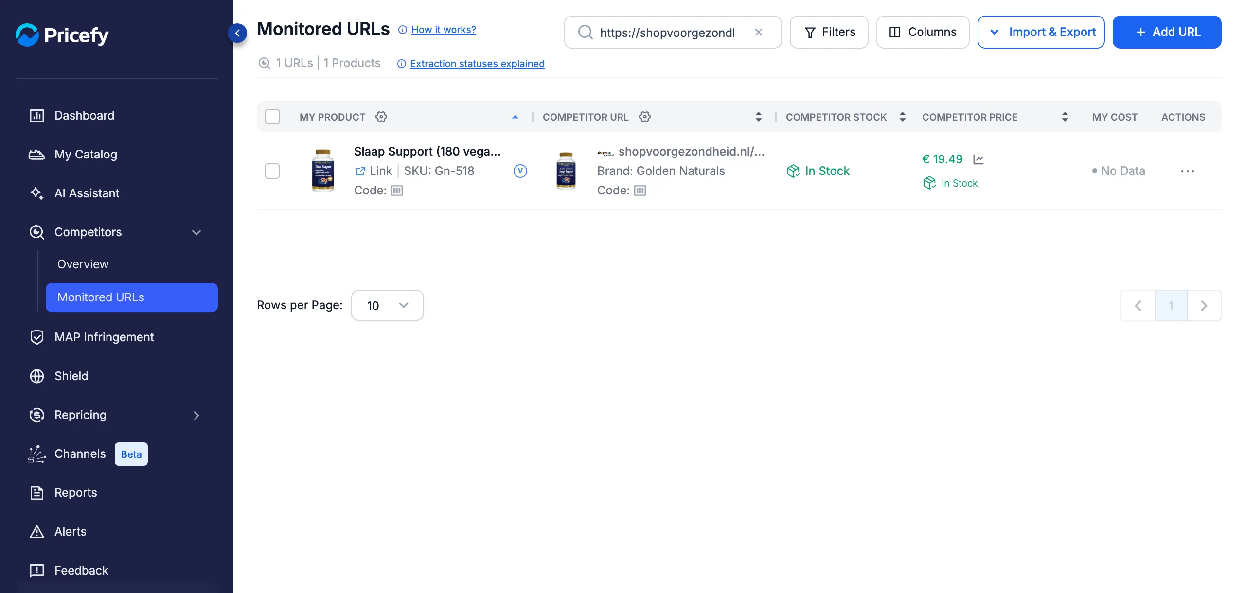Image resolution: width=1245 pixels, height=593 pixels.
Task: Sort by Competitor URL column
Action: pyautogui.click(x=759, y=117)
